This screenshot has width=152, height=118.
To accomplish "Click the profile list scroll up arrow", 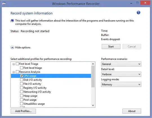I will pos(93,64).
